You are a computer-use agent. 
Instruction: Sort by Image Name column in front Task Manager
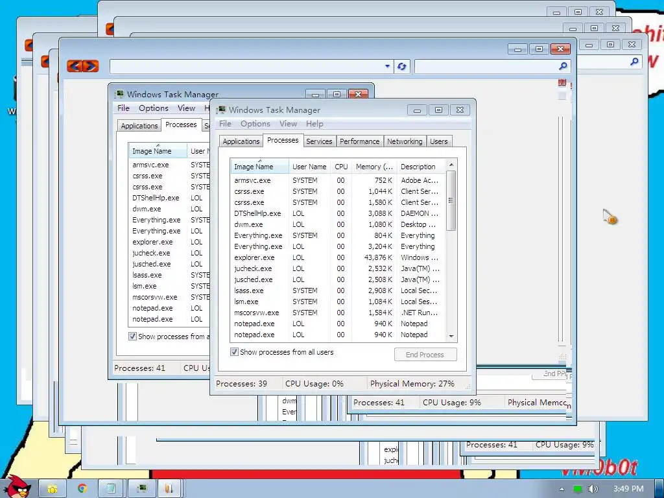(x=259, y=167)
